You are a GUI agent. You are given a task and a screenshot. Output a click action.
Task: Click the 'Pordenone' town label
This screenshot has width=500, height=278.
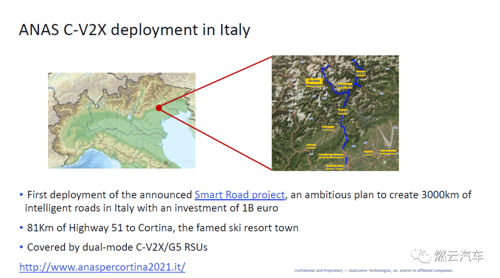point(387,152)
